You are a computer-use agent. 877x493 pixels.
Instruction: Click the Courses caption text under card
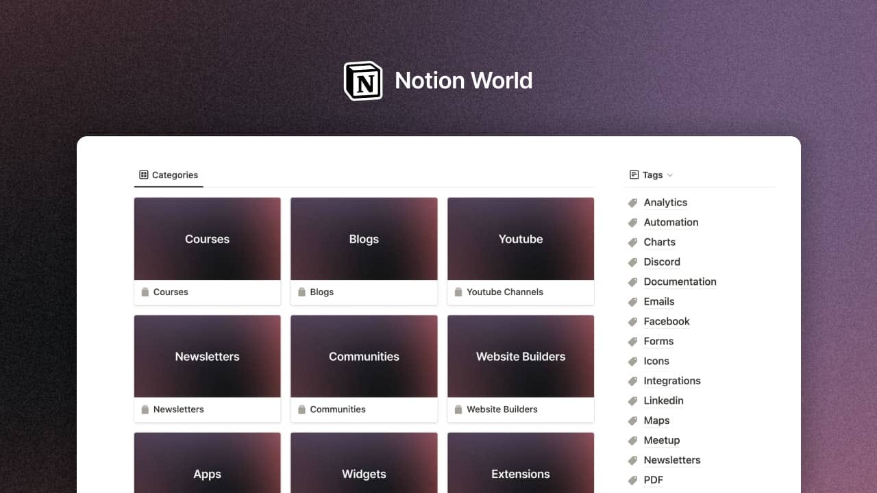point(171,292)
